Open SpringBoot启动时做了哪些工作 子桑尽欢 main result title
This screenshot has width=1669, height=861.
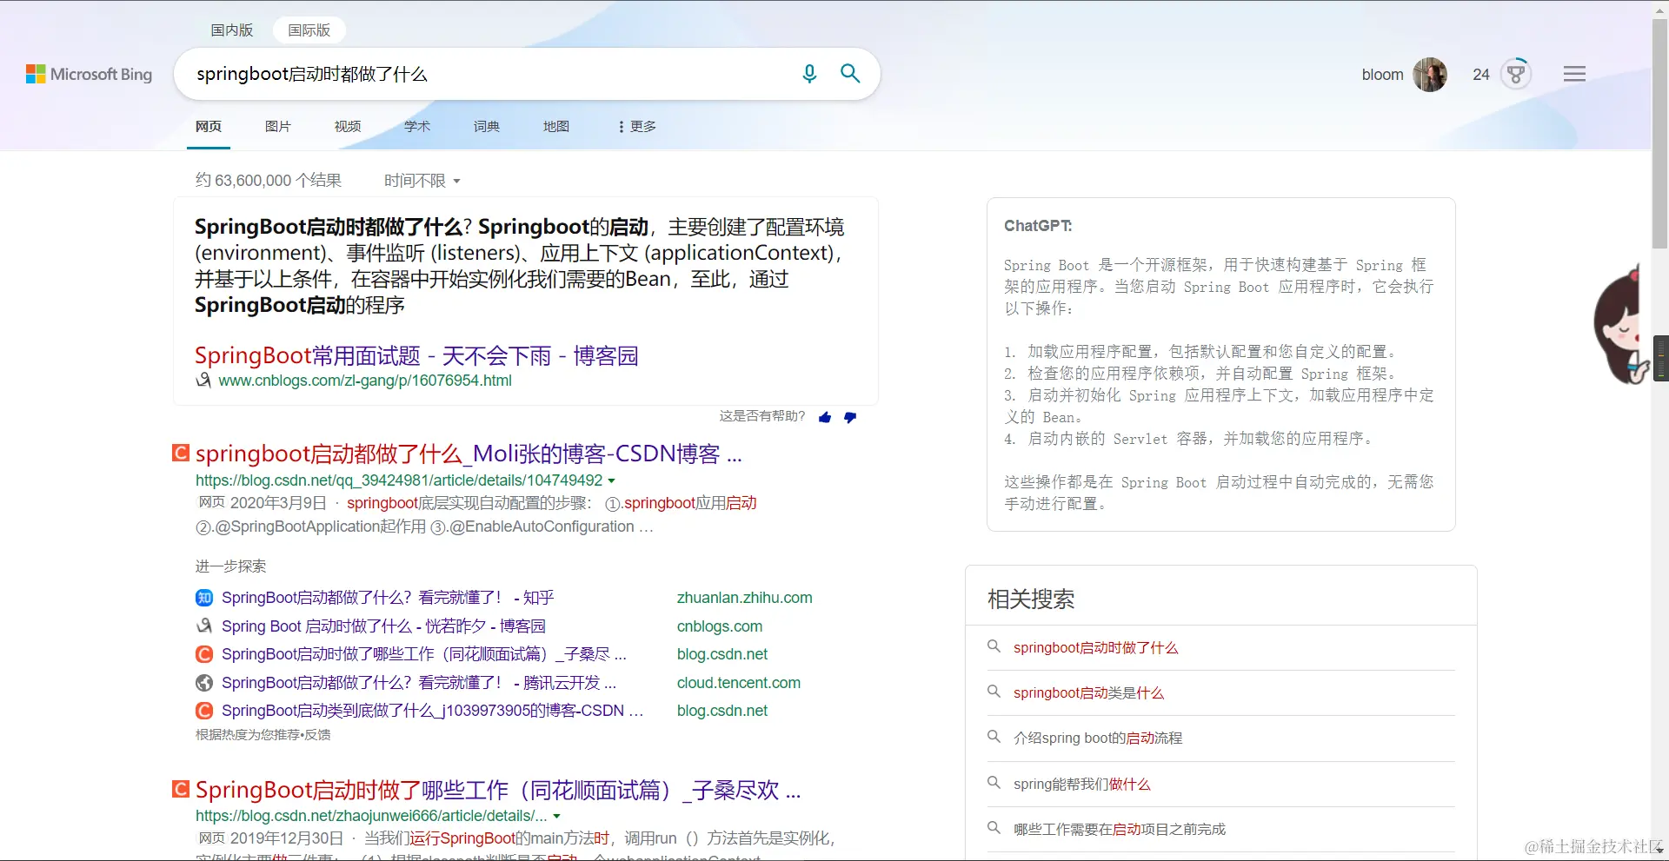pos(498,790)
